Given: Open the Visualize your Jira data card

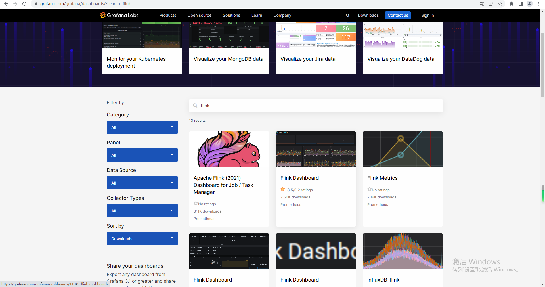Looking at the screenshot, I should pos(316,48).
